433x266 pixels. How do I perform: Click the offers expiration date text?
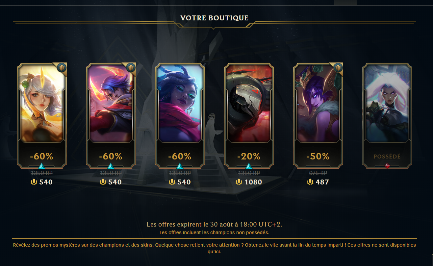(215, 225)
